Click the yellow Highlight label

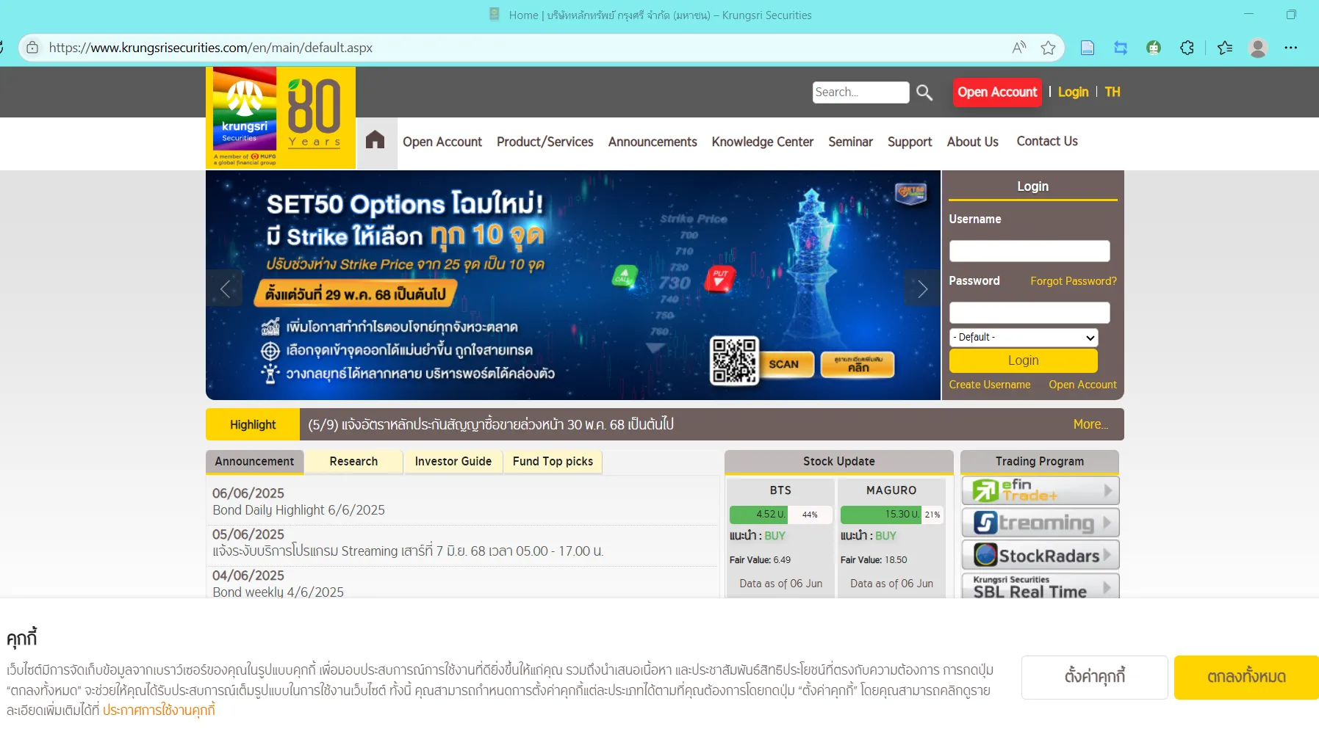pyautogui.click(x=253, y=424)
